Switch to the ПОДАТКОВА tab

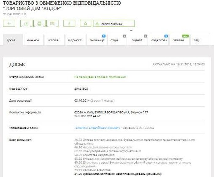(x=159, y=40)
